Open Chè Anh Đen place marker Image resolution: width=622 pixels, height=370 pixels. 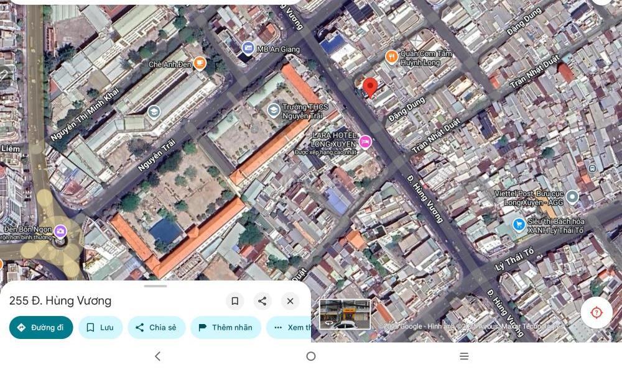click(200, 63)
